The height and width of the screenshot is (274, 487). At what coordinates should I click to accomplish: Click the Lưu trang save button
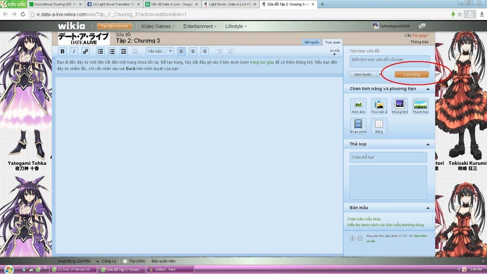[412, 74]
